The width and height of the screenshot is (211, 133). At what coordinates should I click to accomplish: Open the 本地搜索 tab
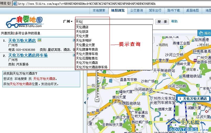point(99,10)
